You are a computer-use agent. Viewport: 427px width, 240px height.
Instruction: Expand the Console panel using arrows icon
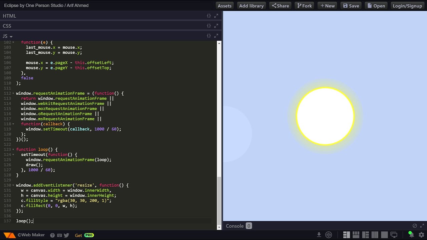coord(422,226)
